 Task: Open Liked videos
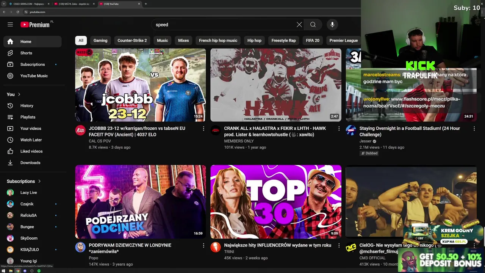coord(33,151)
